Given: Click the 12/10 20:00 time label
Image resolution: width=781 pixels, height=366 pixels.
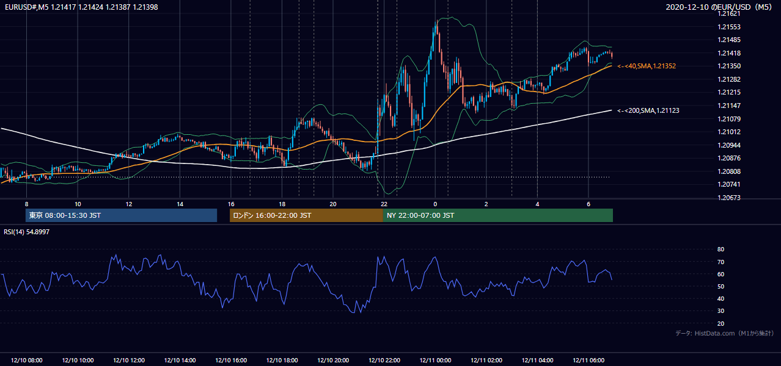Looking at the screenshot, I should click(x=333, y=361).
